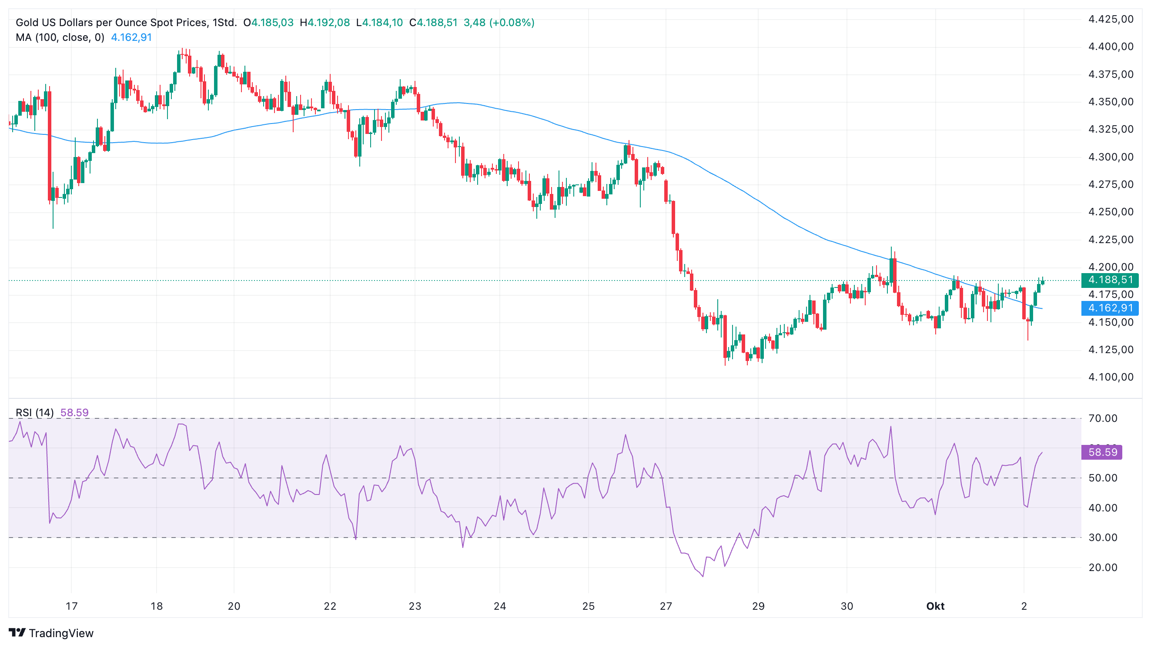This screenshot has width=1151, height=648.
Task: Click the RSI 30.00 axis label
Action: click(1103, 537)
